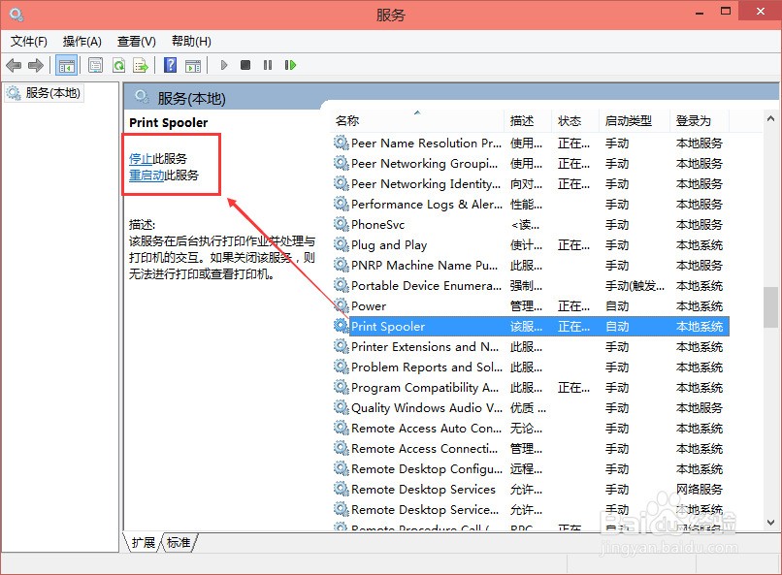Image resolution: width=782 pixels, height=575 pixels.
Task: Click the 停止 link to stop service
Action: tap(141, 158)
